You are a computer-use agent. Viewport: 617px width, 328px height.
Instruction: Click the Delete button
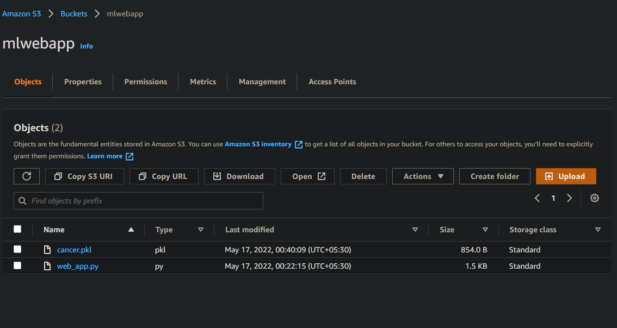click(x=363, y=176)
